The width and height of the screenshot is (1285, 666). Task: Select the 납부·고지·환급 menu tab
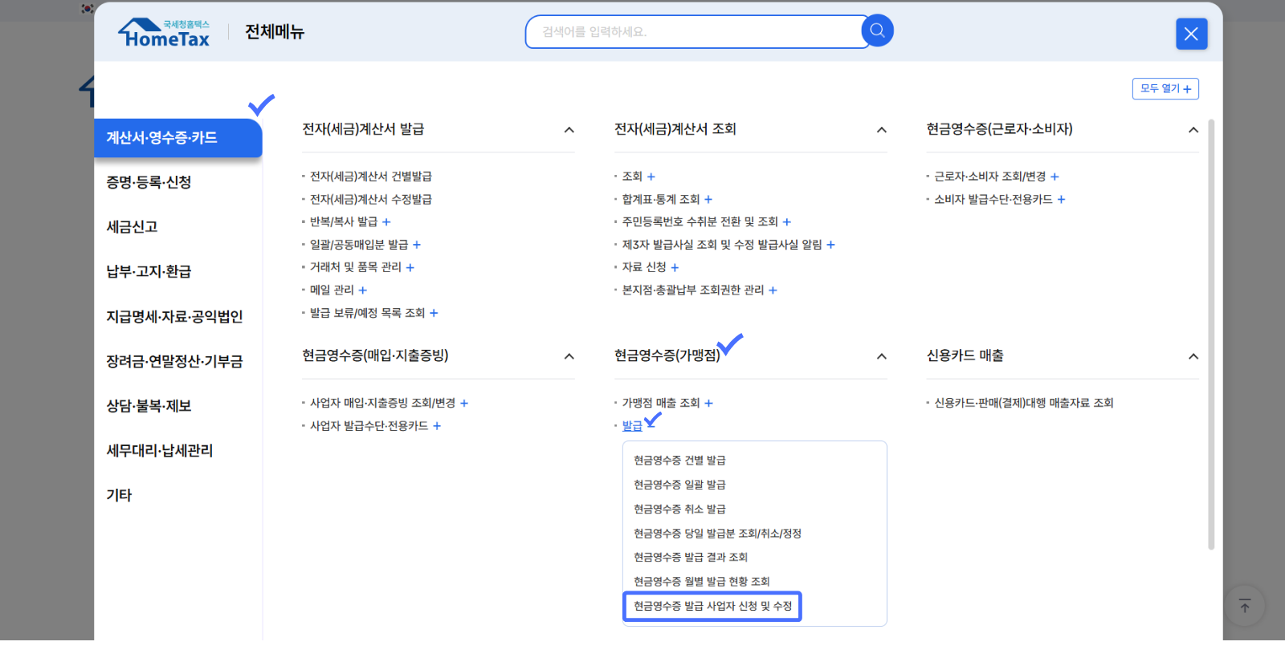(x=149, y=271)
